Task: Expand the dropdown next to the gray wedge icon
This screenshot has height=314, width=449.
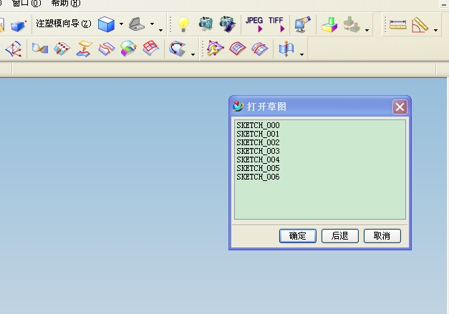Action: [x=152, y=24]
